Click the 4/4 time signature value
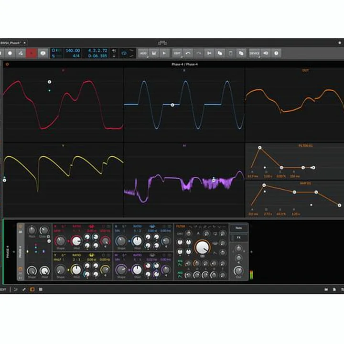The height and width of the screenshot is (344, 344). 76,56
